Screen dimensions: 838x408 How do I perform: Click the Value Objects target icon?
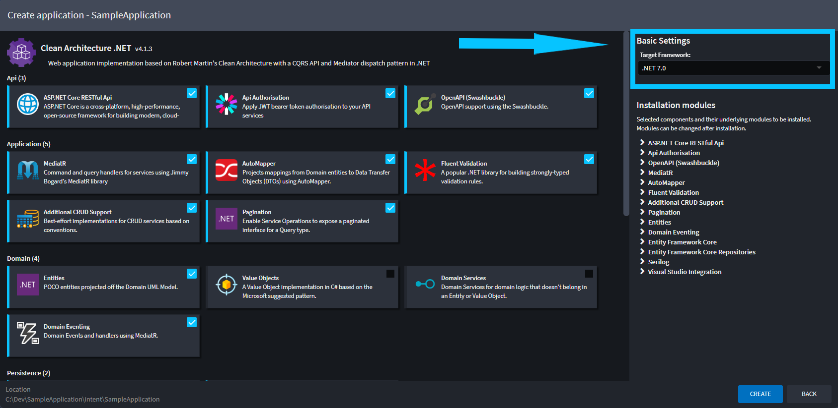tap(227, 285)
